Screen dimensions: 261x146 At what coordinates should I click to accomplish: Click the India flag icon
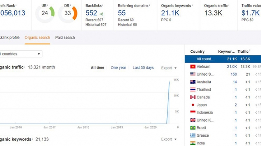(193, 143)
